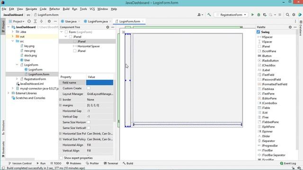
Task: Click Horizontal Gap value -1
Action: (x=99, y=111)
